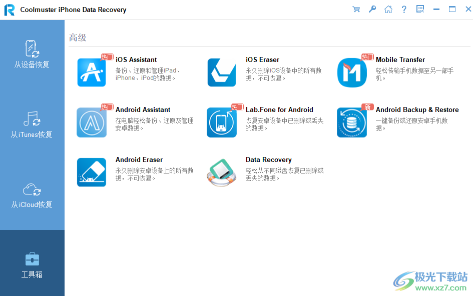The width and height of the screenshot is (473, 296).
Task: Close the Coolmuster window
Action: 468,9
